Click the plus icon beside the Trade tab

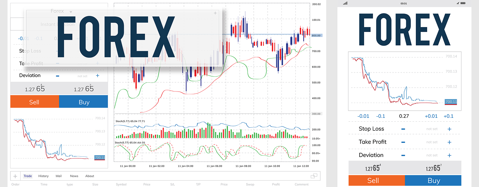15,176
